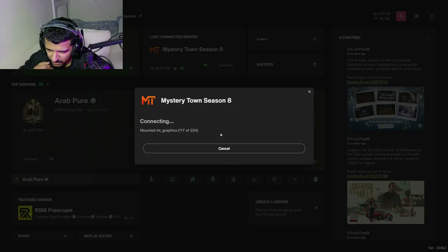This screenshot has height=252, width=448.
Task: Open the launcher settings gear
Action: (416, 16)
